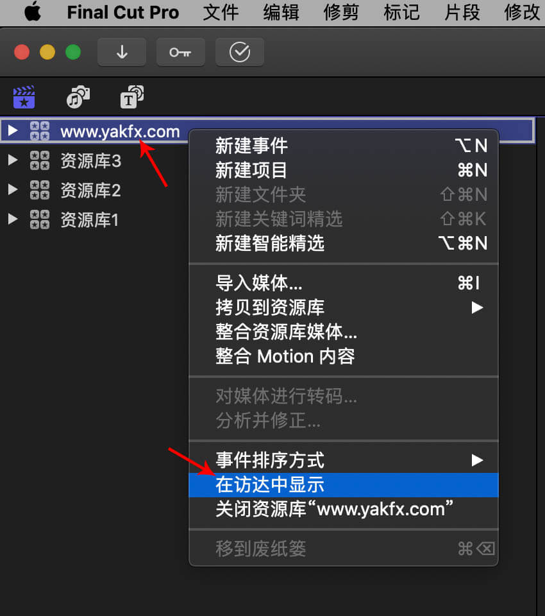Open the 标记 menu
The height and width of the screenshot is (616, 545).
(401, 12)
